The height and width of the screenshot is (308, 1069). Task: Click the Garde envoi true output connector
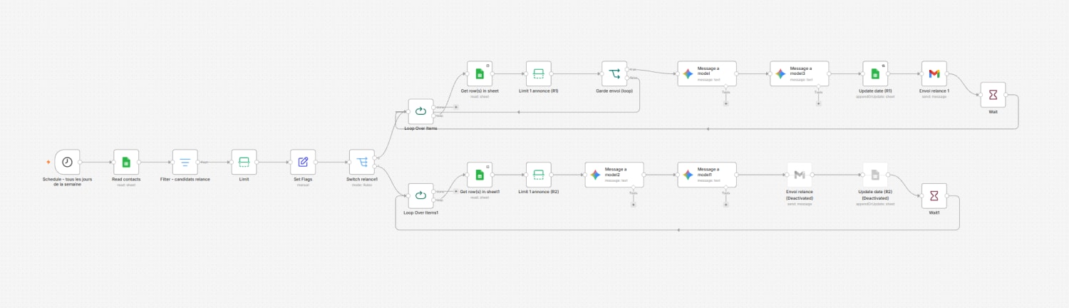[628, 69]
